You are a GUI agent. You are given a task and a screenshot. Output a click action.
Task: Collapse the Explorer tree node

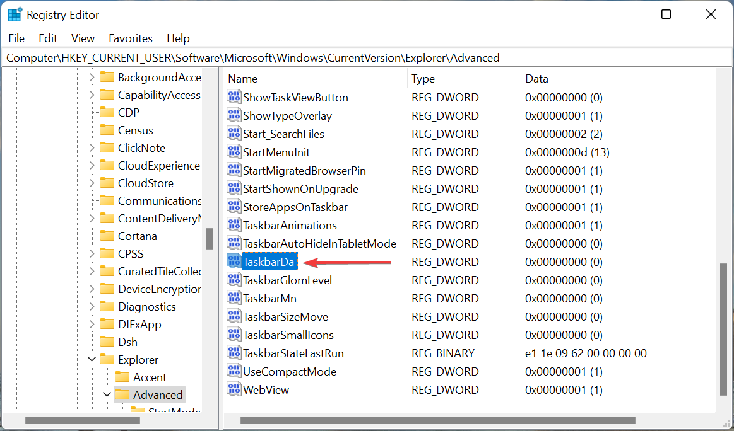92,359
